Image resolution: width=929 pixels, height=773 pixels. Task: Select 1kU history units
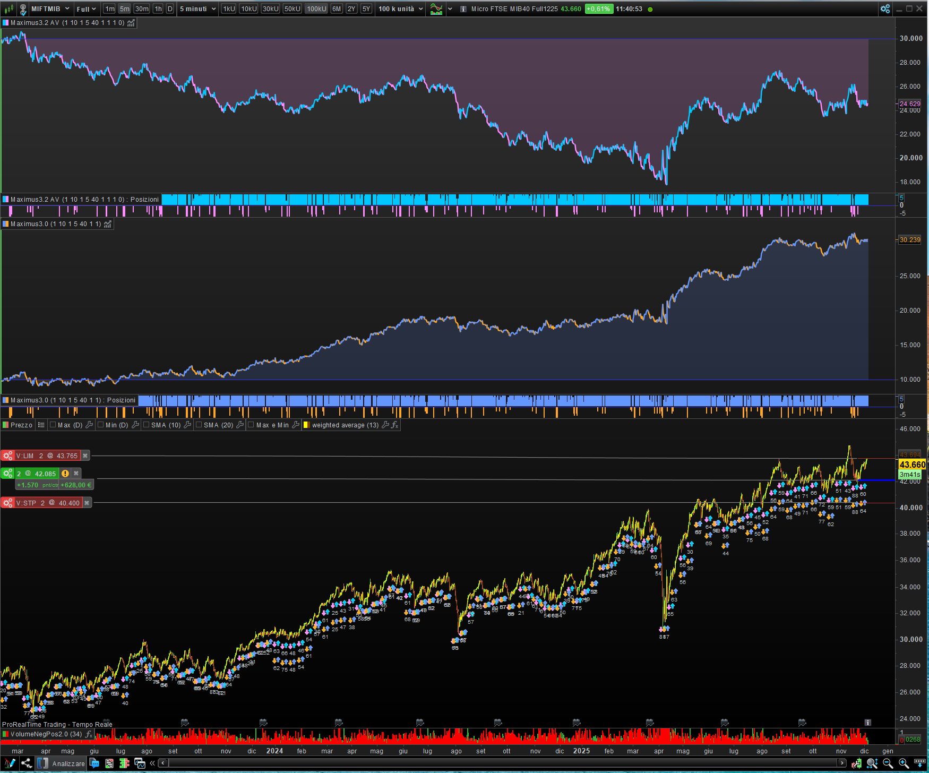coord(229,9)
